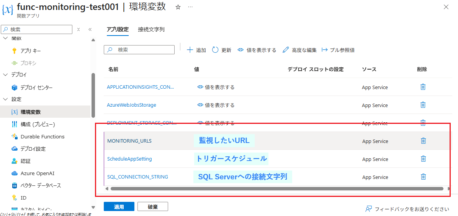This screenshot has height=216, width=458.
Task: Collapse the sidebar with double-chevron icon
Action: (x=90, y=29)
